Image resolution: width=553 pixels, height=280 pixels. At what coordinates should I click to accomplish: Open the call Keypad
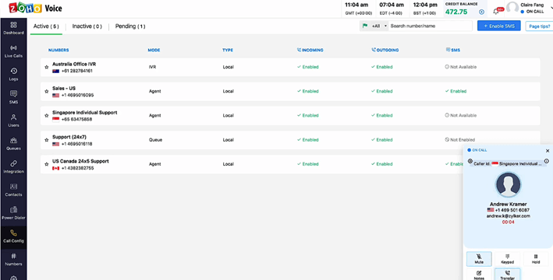pyautogui.click(x=507, y=259)
